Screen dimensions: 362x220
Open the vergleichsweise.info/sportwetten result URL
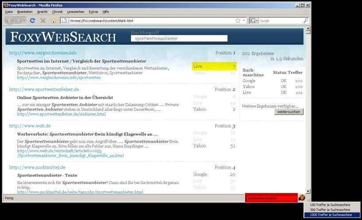58,77
